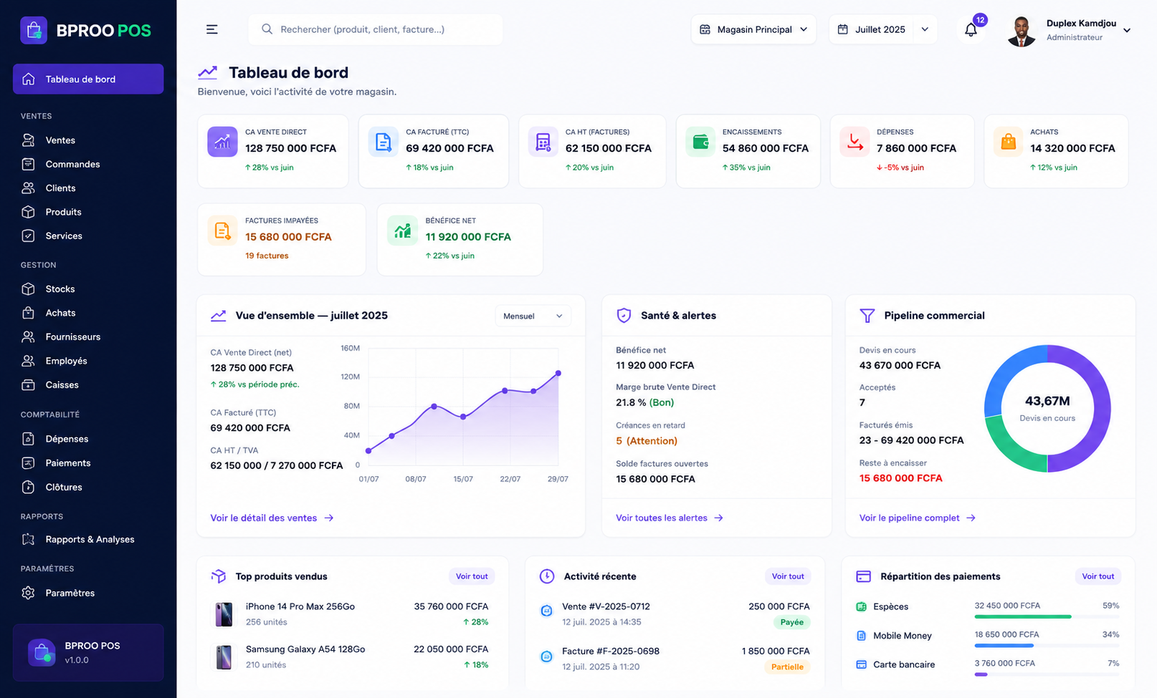Go to Tableau de bord
The width and height of the screenshot is (1157, 698).
[88, 79]
